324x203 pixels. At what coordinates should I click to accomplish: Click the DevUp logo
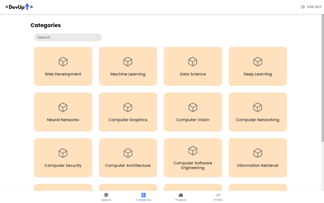(19, 7)
